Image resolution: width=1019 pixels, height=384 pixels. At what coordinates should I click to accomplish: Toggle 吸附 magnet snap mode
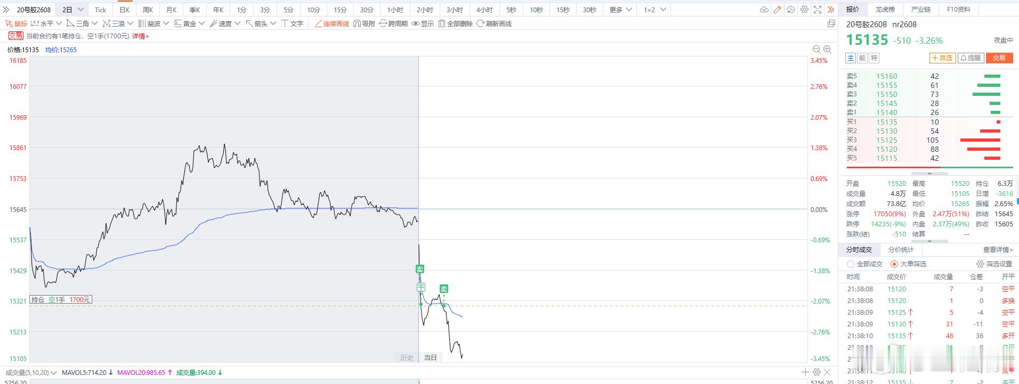[364, 23]
